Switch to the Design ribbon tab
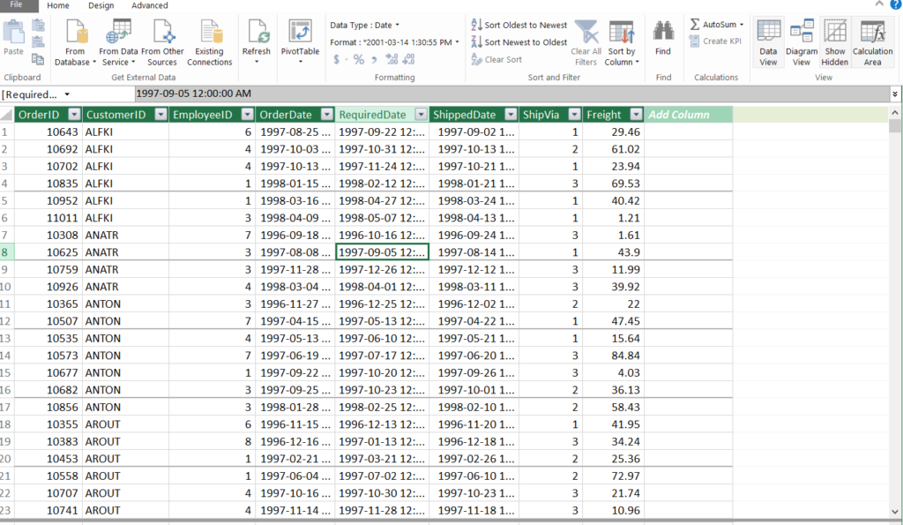Image resolution: width=903 pixels, height=525 pixels. click(x=101, y=5)
